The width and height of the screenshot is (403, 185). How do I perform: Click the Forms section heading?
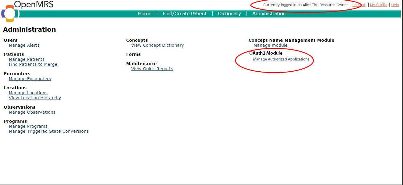134,54
